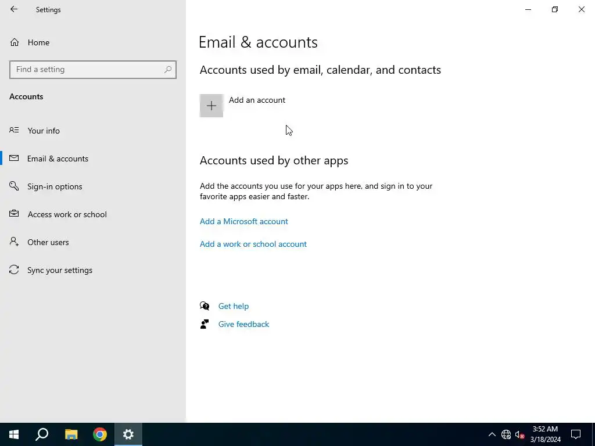Click the Add an account label
This screenshot has height=446, width=595.
pyautogui.click(x=257, y=100)
